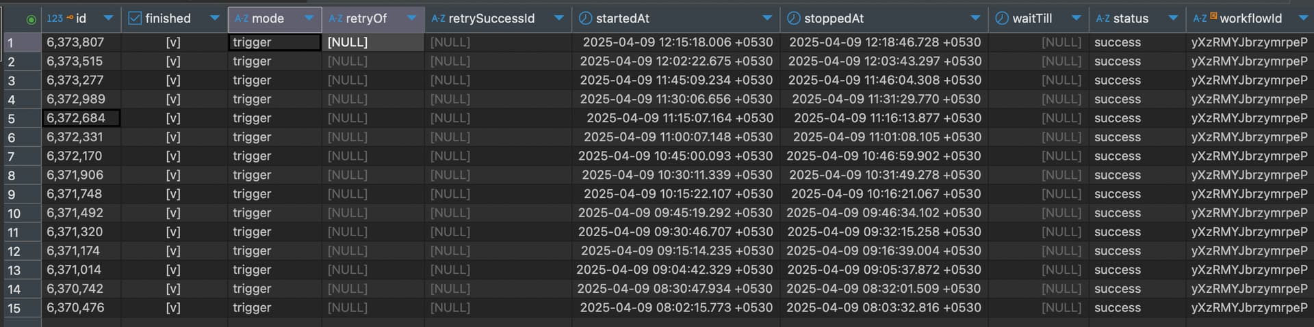The height and width of the screenshot is (327, 1314).
Task: Click the numeric type icon beside id
Action: (x=55, y=18)
